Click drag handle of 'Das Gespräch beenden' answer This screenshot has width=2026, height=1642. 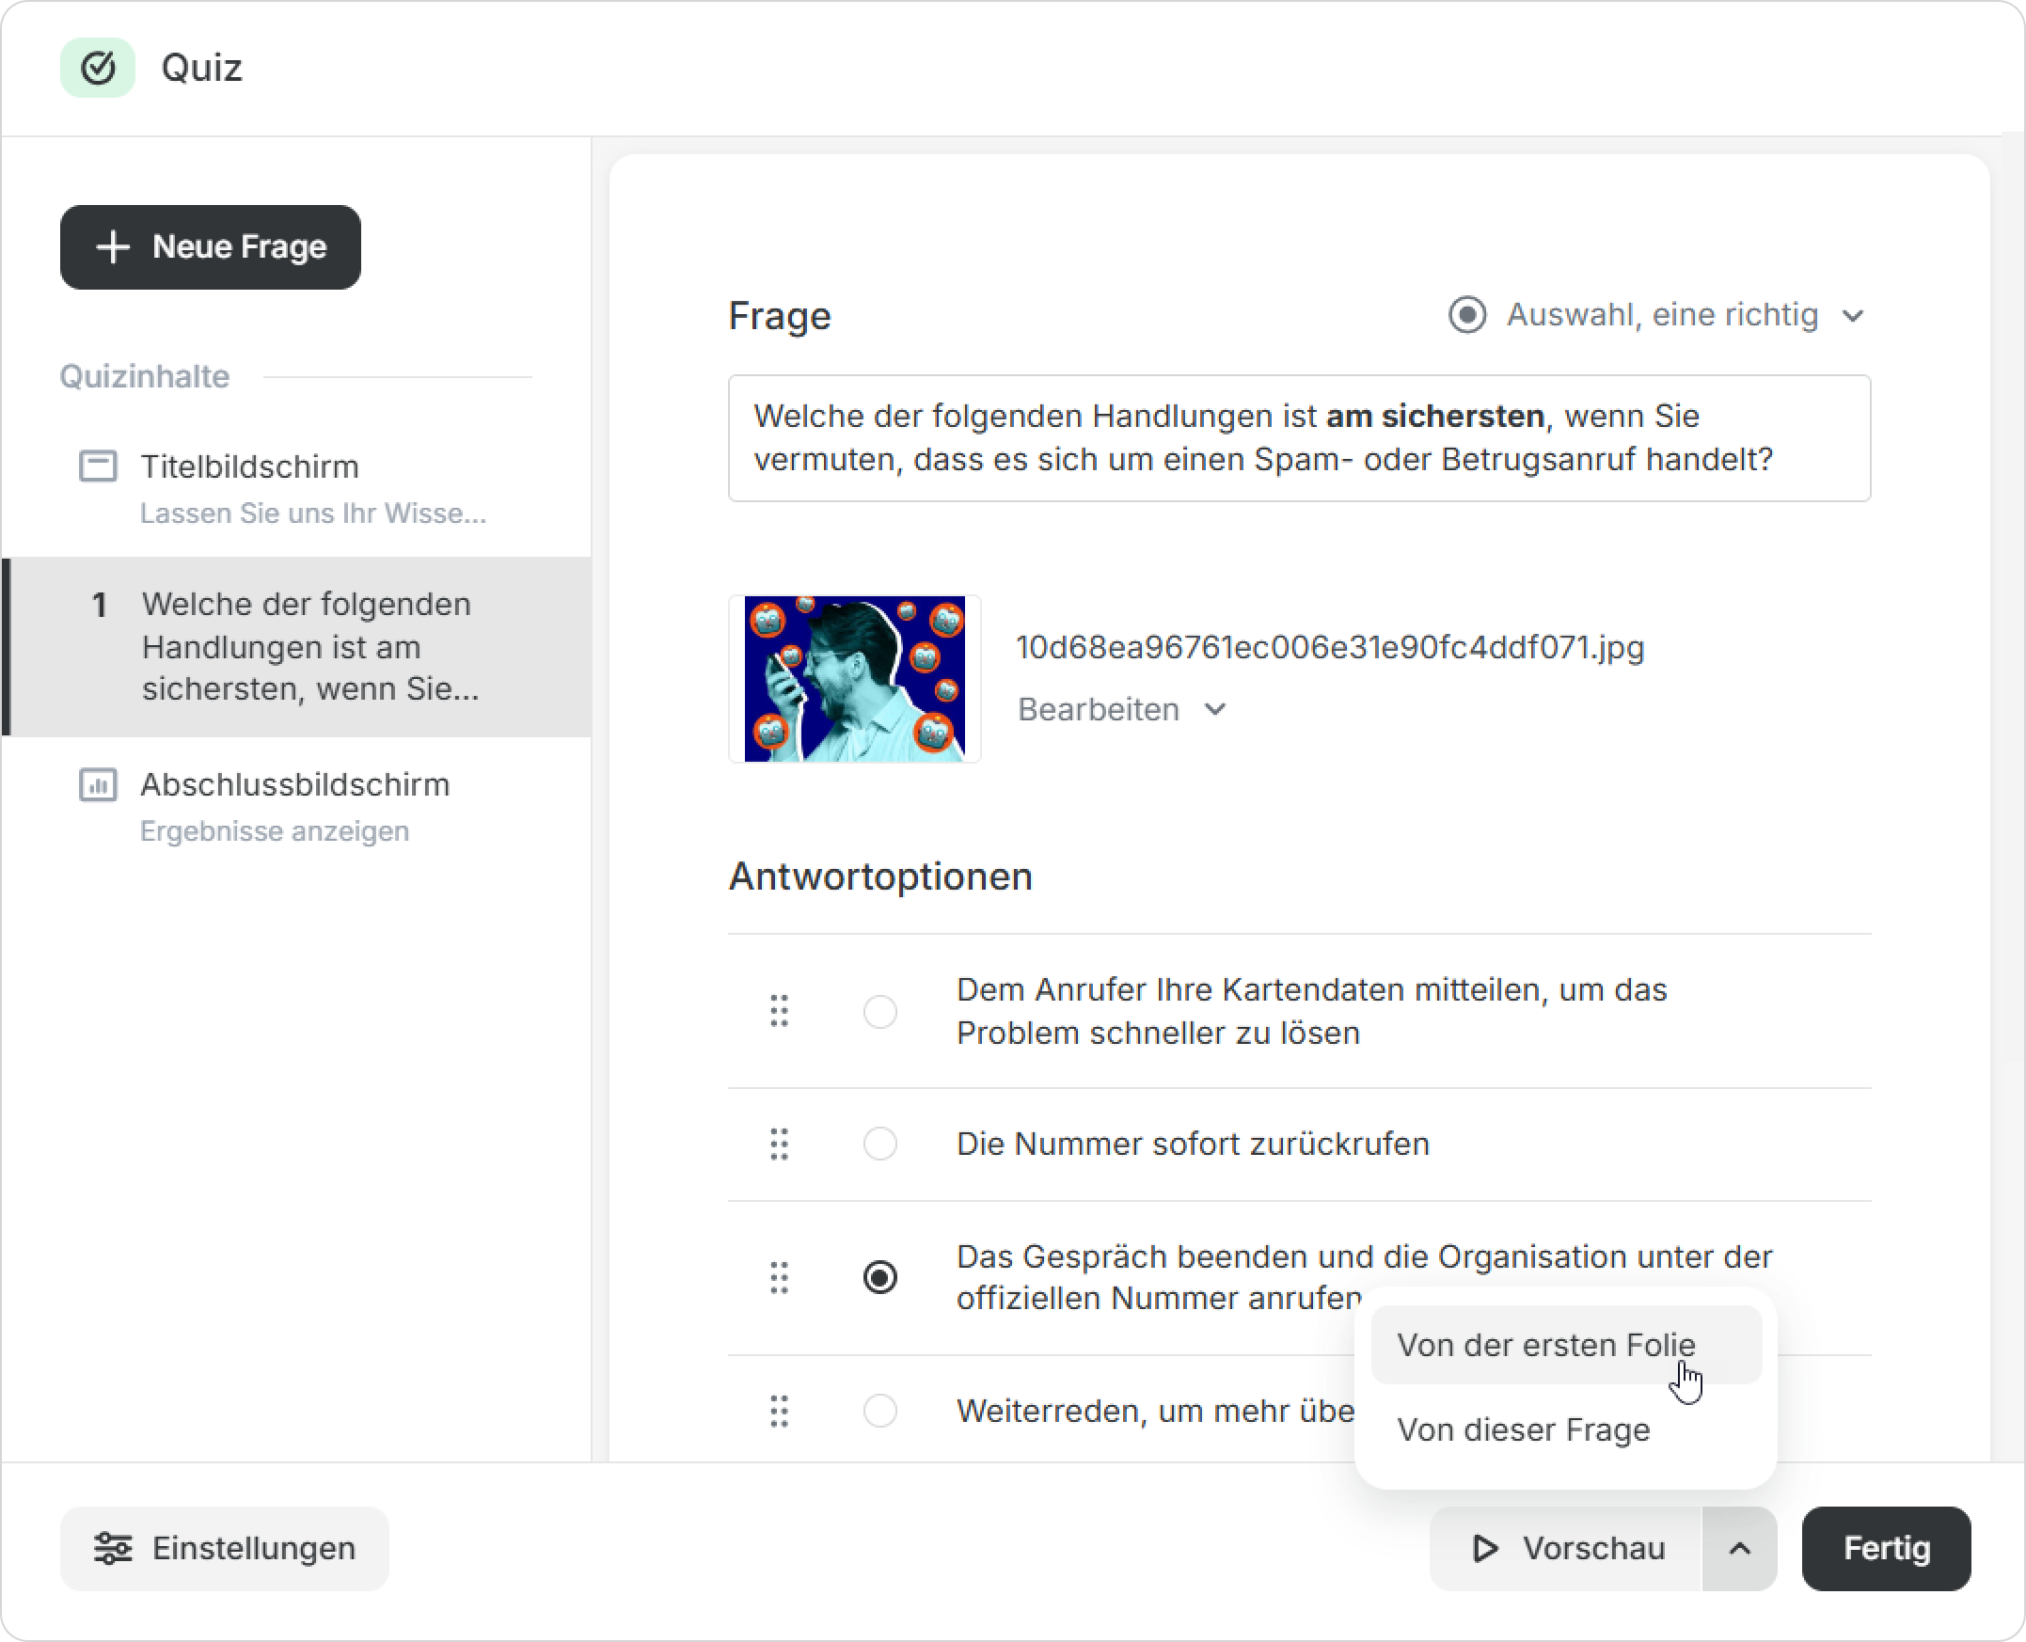(x=779, y=1278)
